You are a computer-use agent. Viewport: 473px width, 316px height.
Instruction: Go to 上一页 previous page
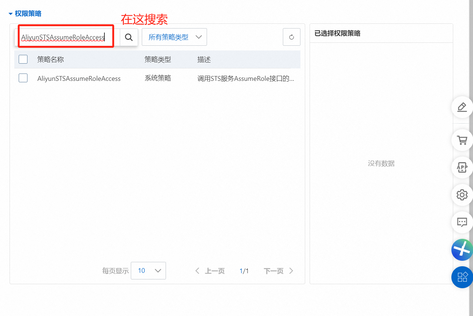(x=210, y=271)
